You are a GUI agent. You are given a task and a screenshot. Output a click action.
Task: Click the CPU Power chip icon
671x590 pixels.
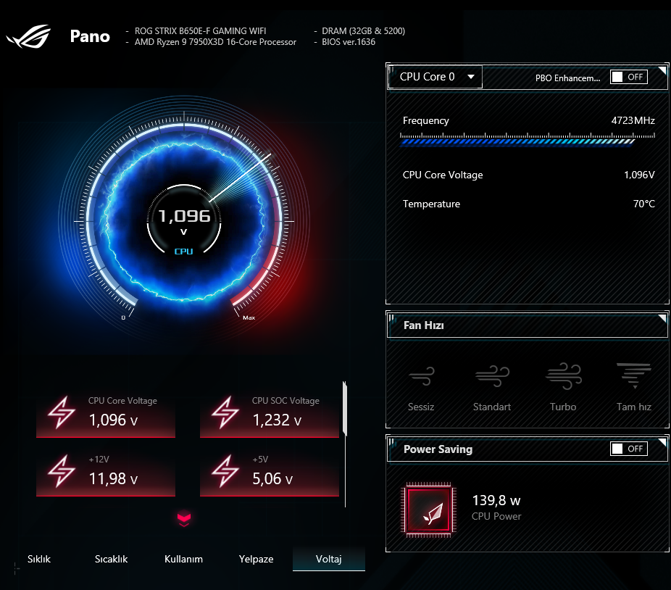(428, 510)
